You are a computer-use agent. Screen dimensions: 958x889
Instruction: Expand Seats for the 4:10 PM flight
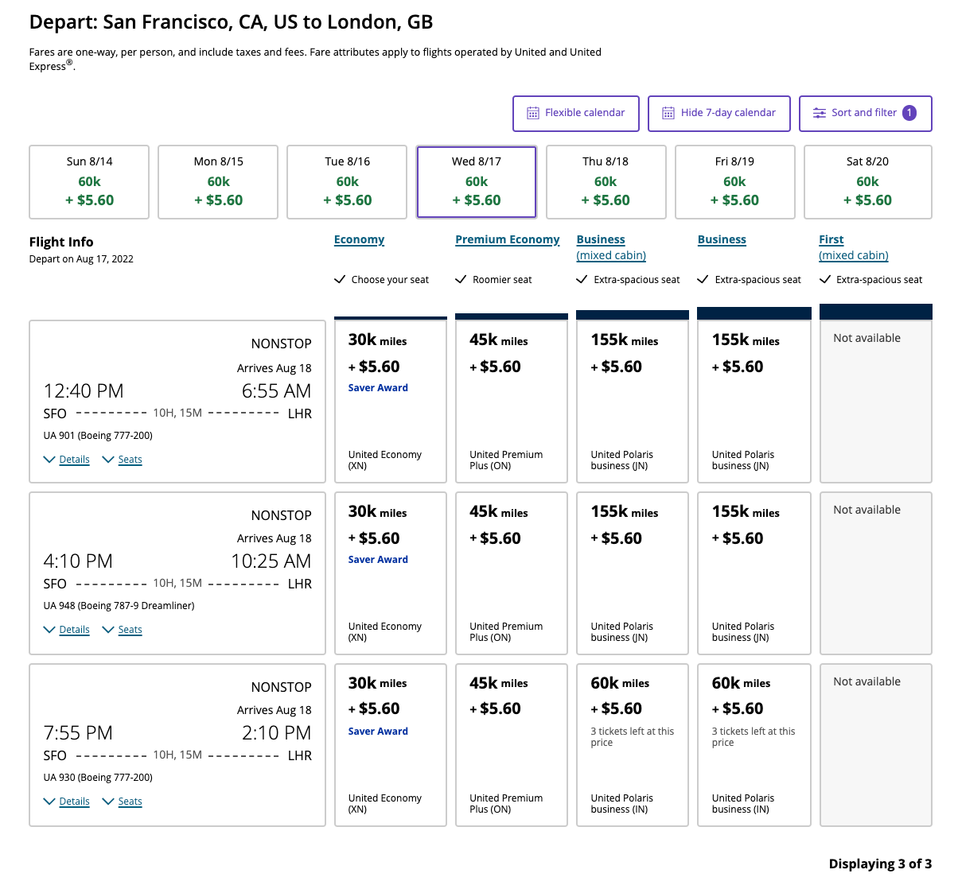(x=130, y=629)
